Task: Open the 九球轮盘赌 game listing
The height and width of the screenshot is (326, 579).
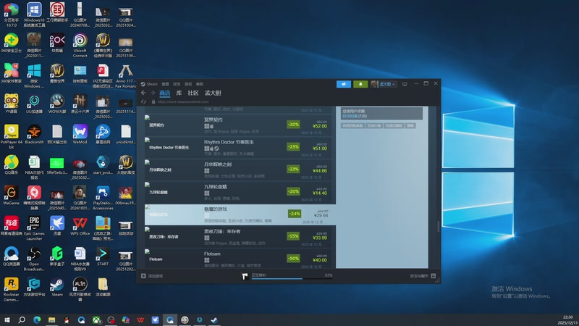Action: 239,192
